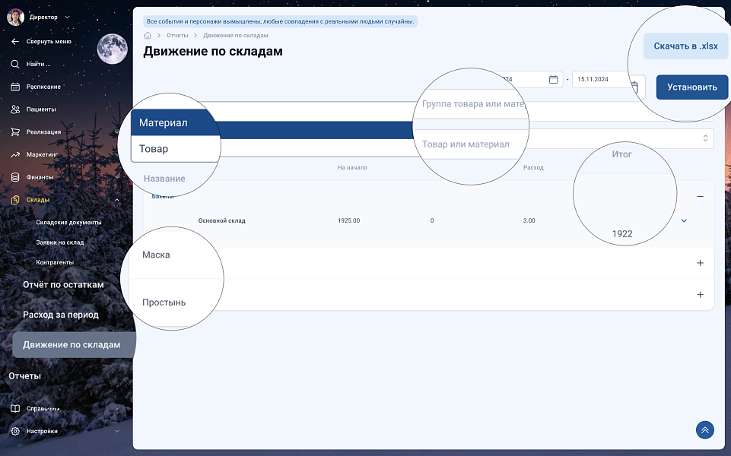
Task: Click the Группа товара или материала field
Action: (473, 104)
